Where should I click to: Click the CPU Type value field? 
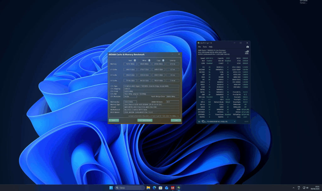point(151,86)
